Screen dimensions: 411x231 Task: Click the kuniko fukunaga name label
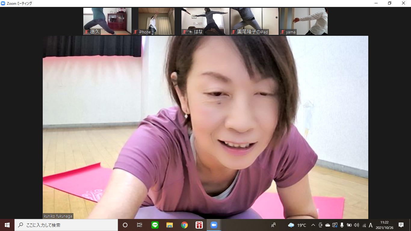coord(58,216)
